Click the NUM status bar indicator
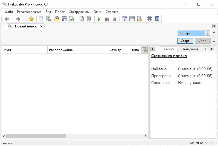 pyautogui.click(x=199, y=143)
